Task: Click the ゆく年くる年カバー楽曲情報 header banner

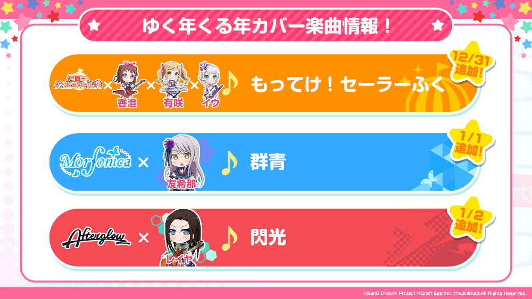Action: [266, 25]
